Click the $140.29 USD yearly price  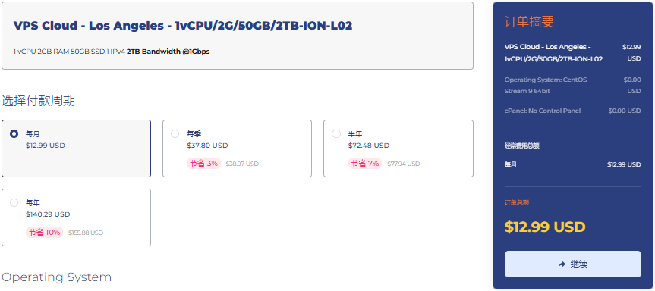click(48, 214)
